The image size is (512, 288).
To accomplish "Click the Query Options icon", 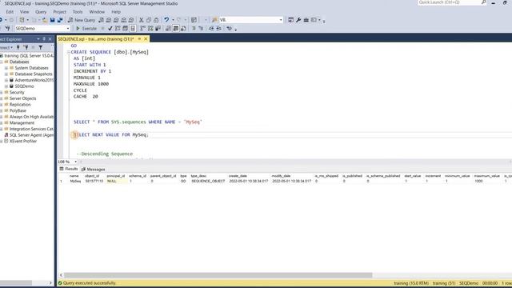I will [125, 29].
